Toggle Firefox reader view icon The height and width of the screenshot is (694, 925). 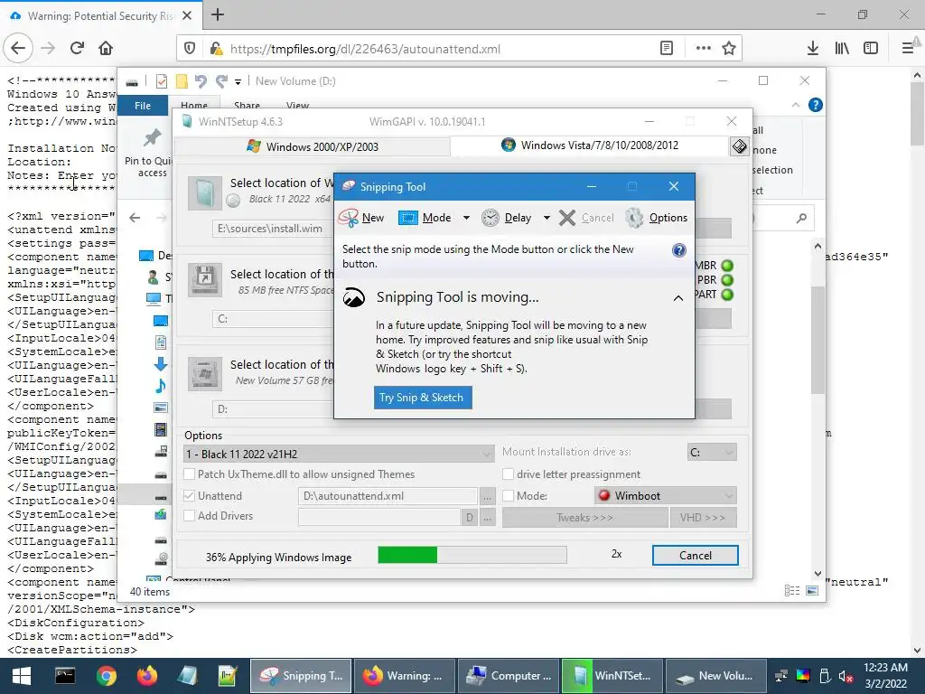coord(667,49)
